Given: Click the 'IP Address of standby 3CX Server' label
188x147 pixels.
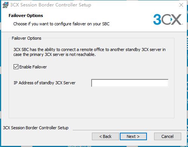Looking at the screenshot, I should coord(44,83).
